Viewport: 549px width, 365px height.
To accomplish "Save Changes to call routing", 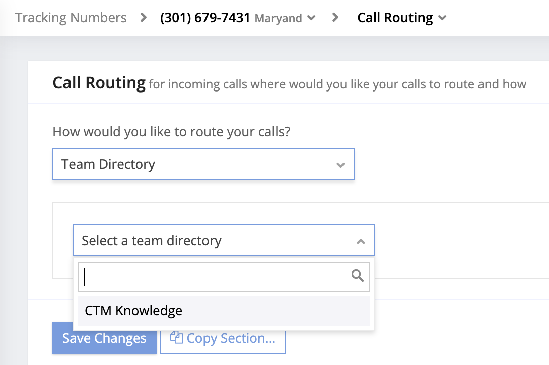I will point(104,338).
